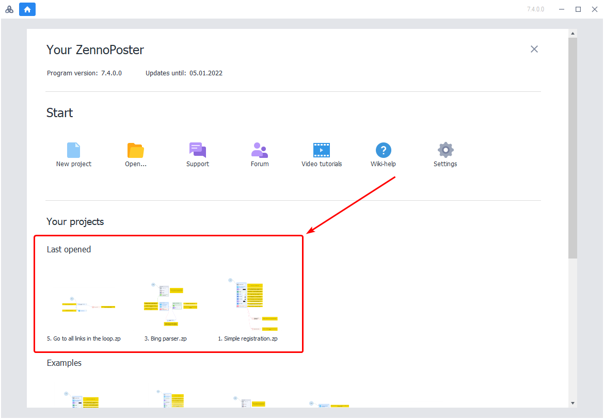Visit the Forum icon

point(259,150)
